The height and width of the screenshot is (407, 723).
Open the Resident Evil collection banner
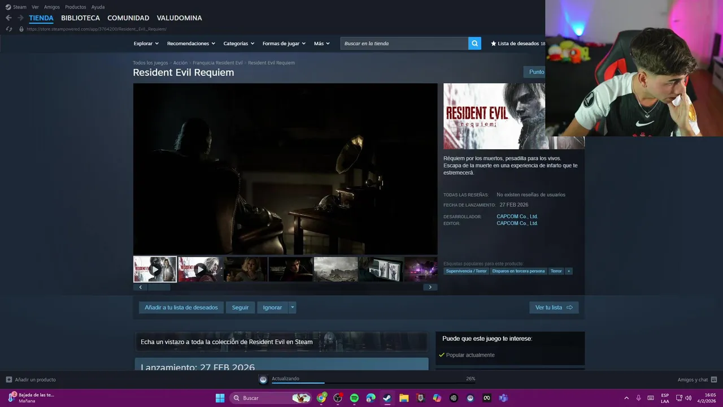click(x=281, y=341)
